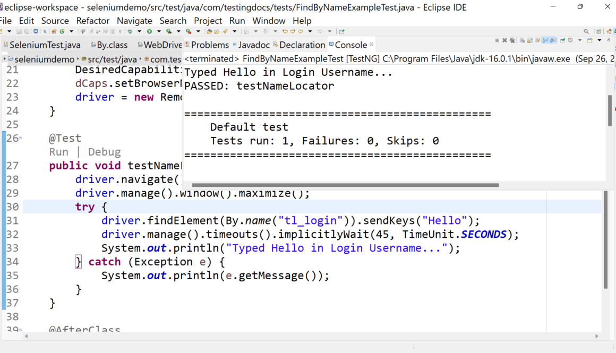Click the New Java Class icon
Screen dimensions: 616x353
click(62, 31)
